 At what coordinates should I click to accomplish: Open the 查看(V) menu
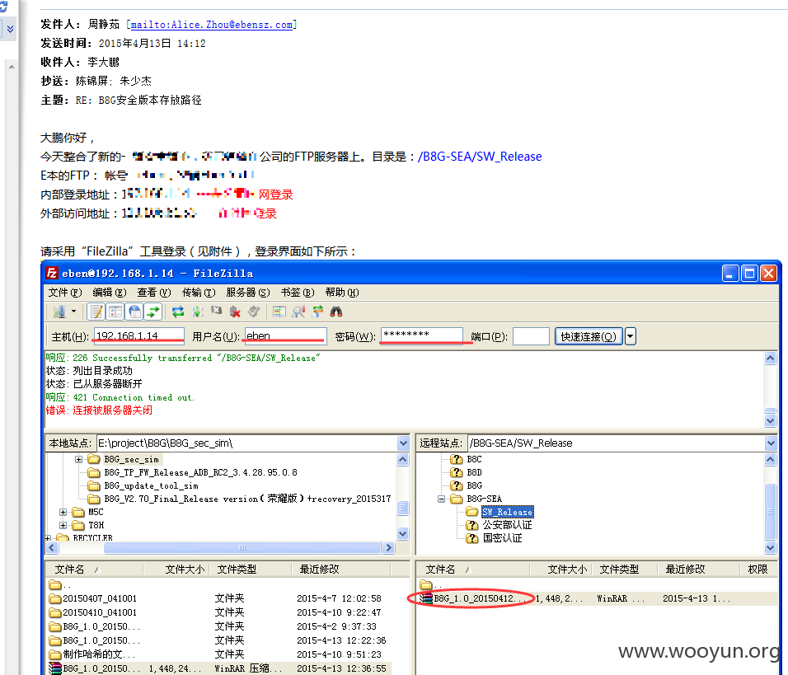154,293
